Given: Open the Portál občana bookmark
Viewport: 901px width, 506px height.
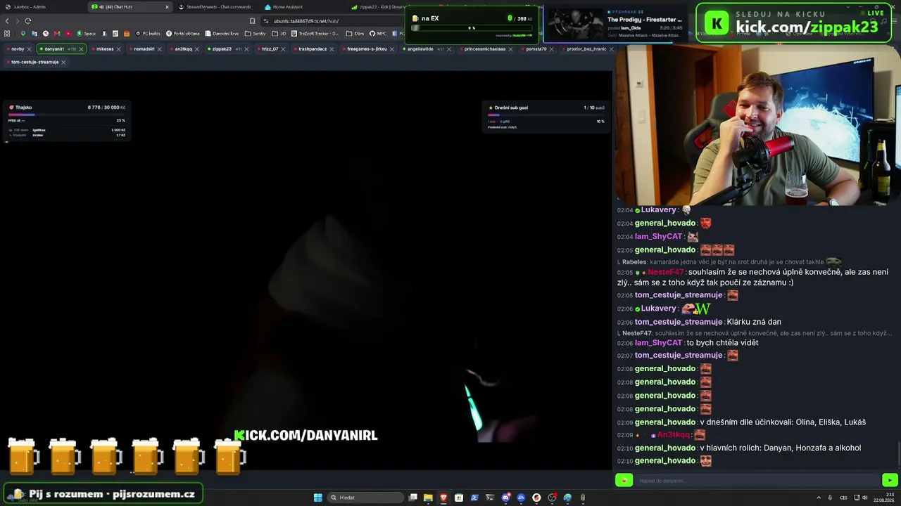Looking at the screenshot, I should click(x=183, y=34).
